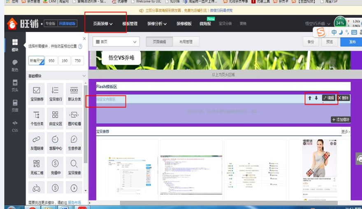Expand the 装修分析 menu
The image size is (362, 209).
[x=157, y=24]
